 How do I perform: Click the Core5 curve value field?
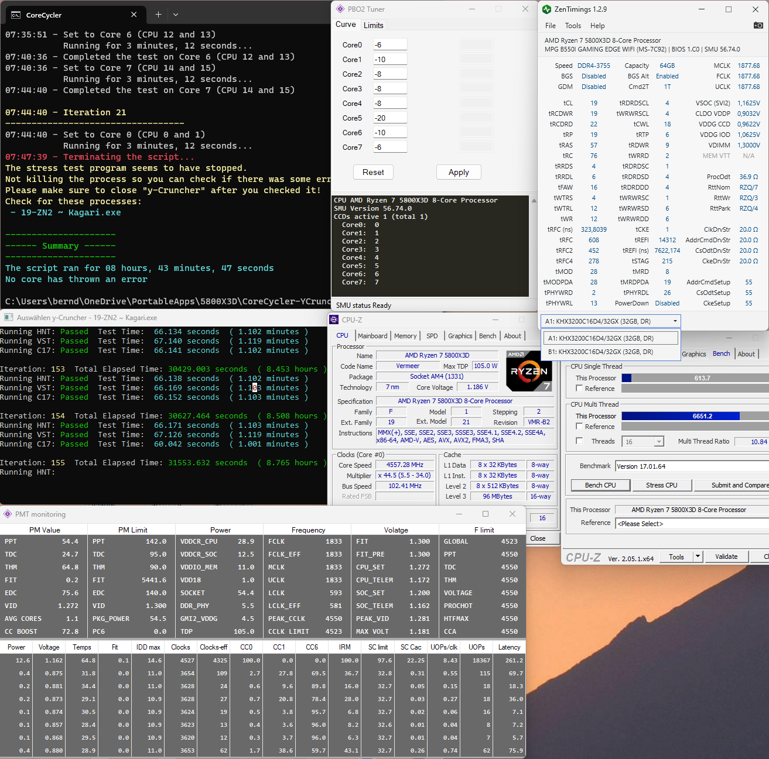[389, 118]
